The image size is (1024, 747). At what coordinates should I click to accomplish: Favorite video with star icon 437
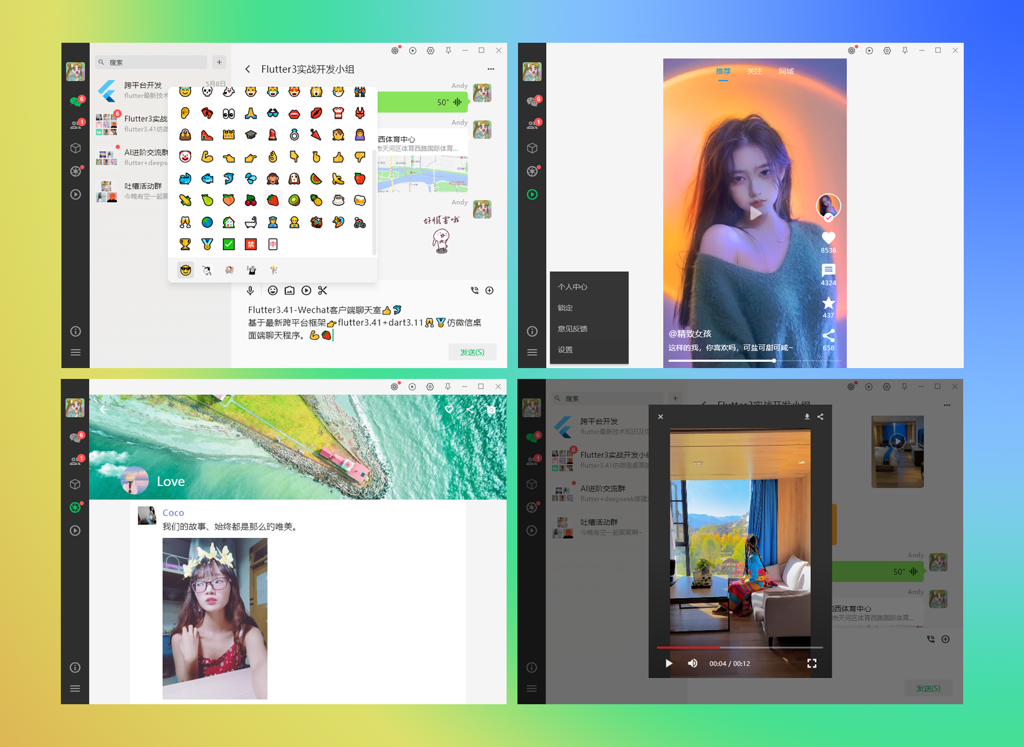828,303
